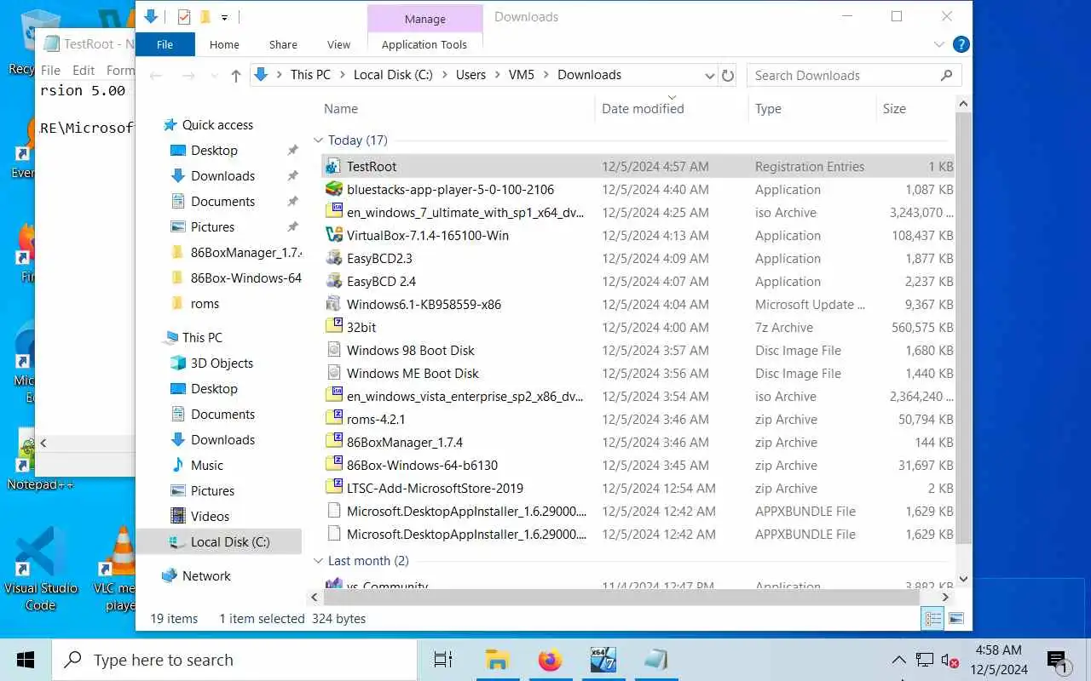Select Network in the navigation pane
This screenshot has width=1091, height=681.
pyautogui.click(x=206, y=576)
